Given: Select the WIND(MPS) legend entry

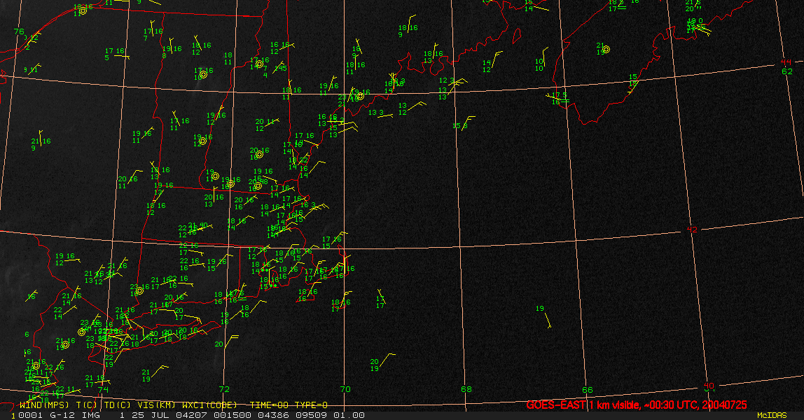Looking at the screenshot, I should (x=45, y=405).
